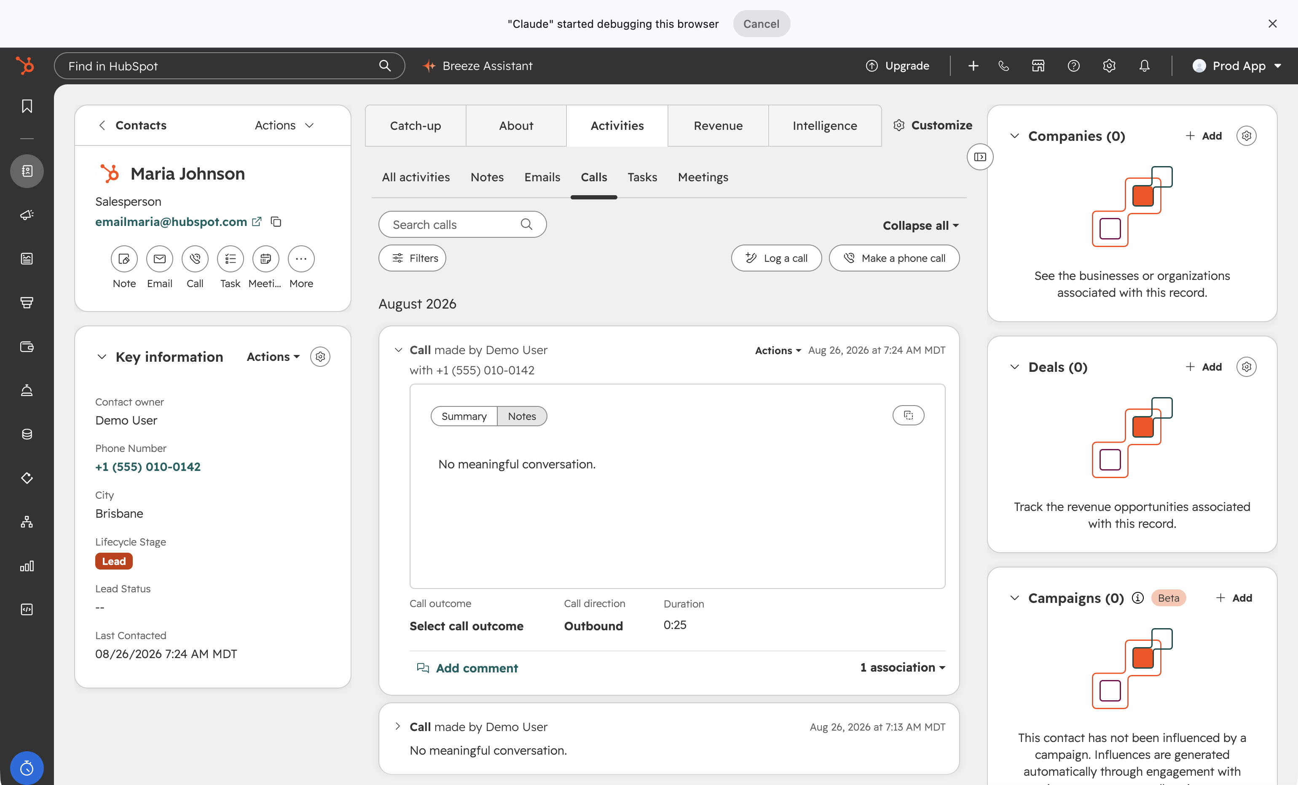Collapse the right sidebar panel icon
The image size is (1298, 785).
(x=980, y=157)
